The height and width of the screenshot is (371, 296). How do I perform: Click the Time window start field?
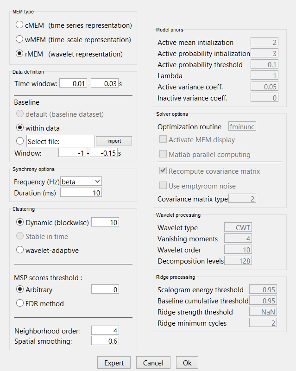pyautogui.click(x=73, y=83)
